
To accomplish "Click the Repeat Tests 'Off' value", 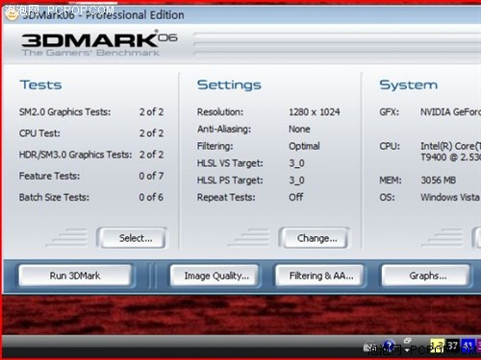I will 295,197.
